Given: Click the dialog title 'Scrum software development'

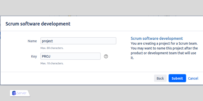Looking at the screenshot, I should click(38, 24).
